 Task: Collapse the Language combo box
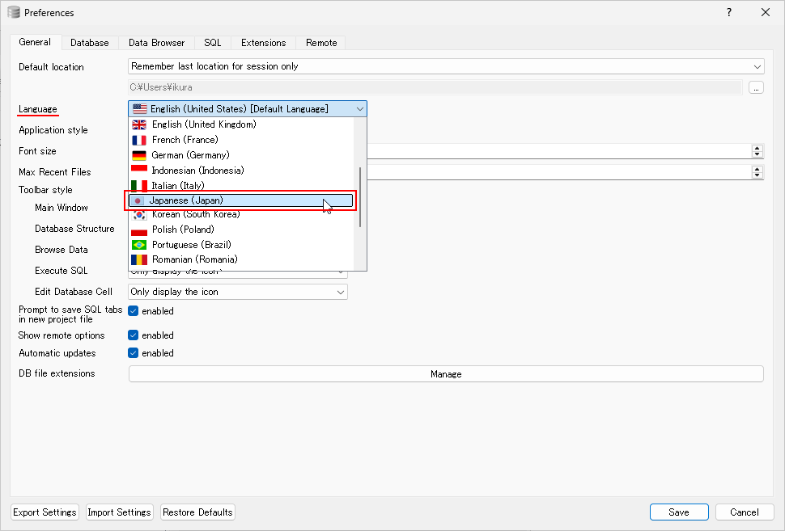359,109
